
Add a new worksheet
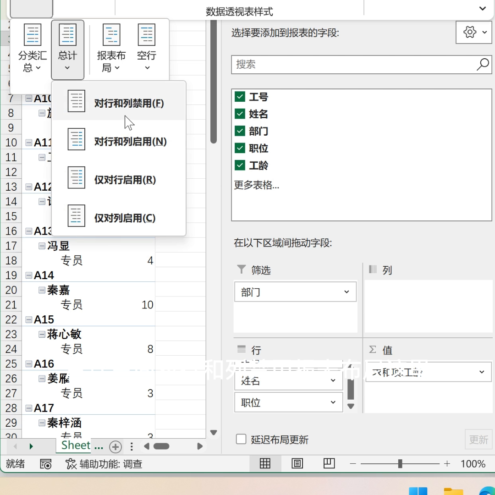click(115, 446)
